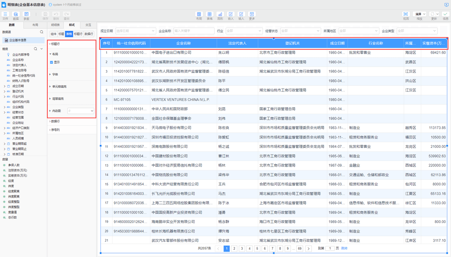Click the 信息 checkmark icon
This screenshot has width=451, height=257.
(x=446, y=14)
